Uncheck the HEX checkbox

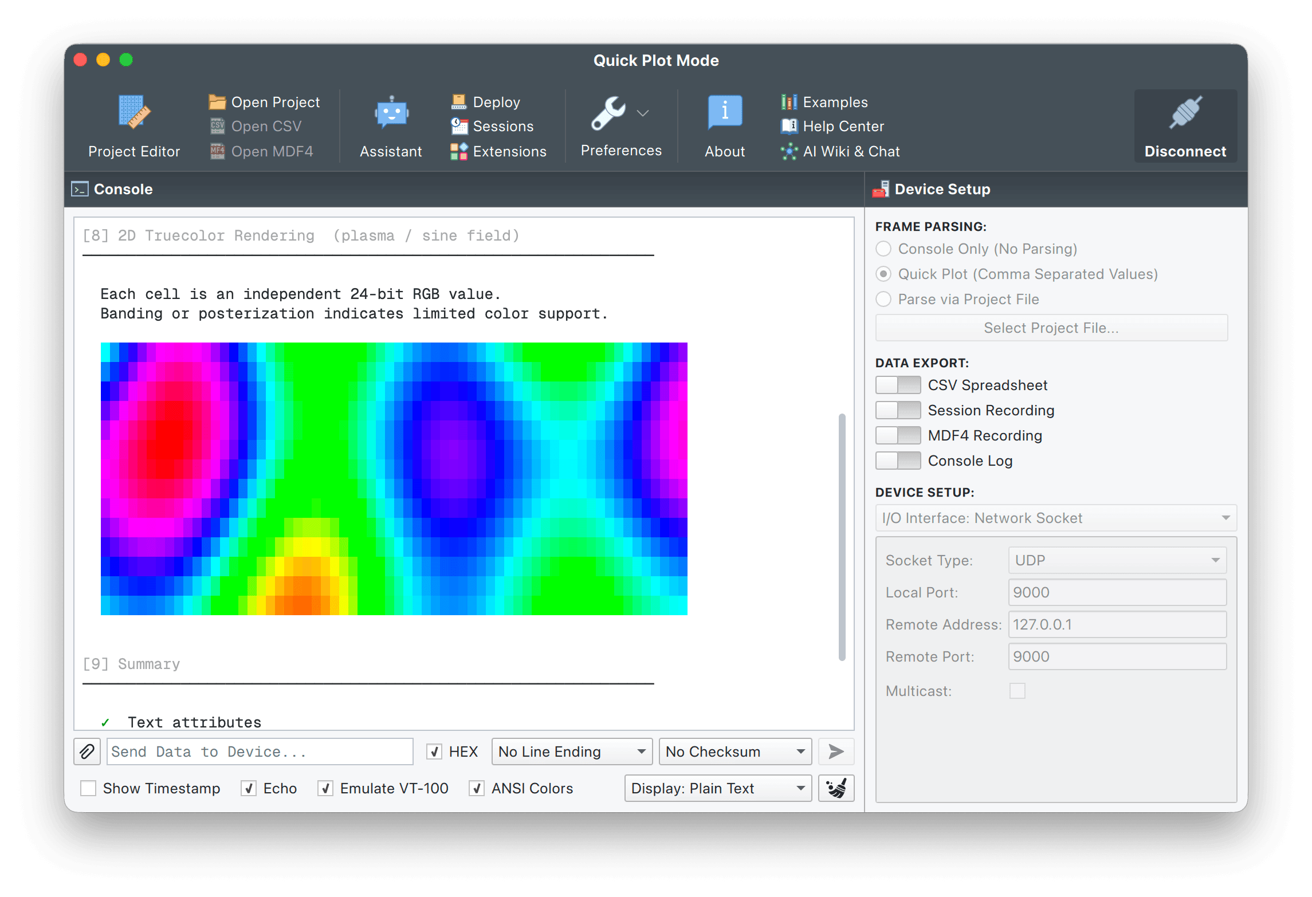[x=434, y=752]
